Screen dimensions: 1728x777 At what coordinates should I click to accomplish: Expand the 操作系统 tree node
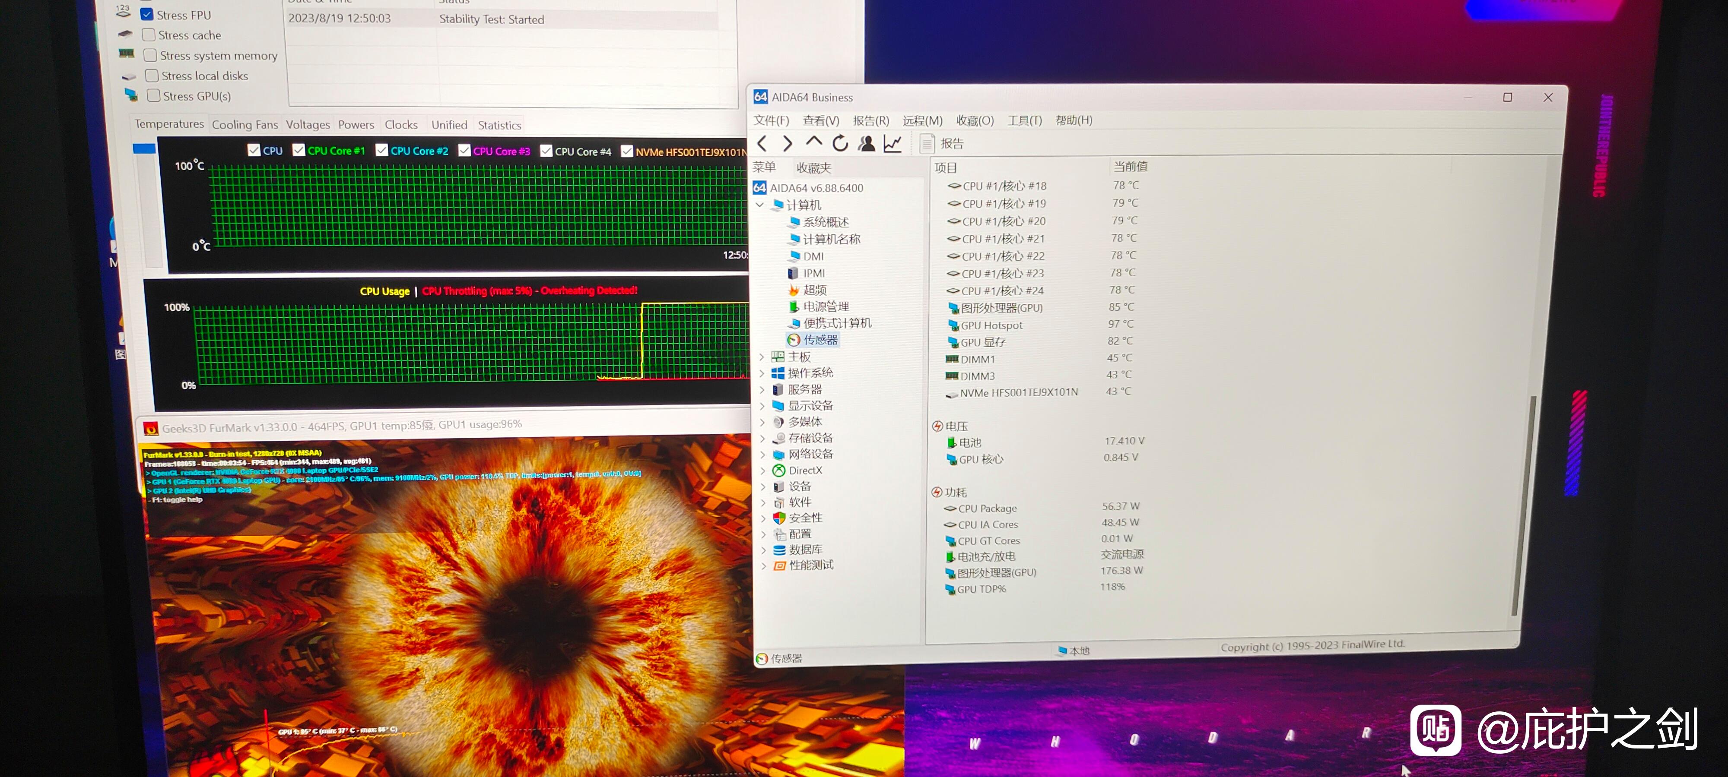click(761, 373)
